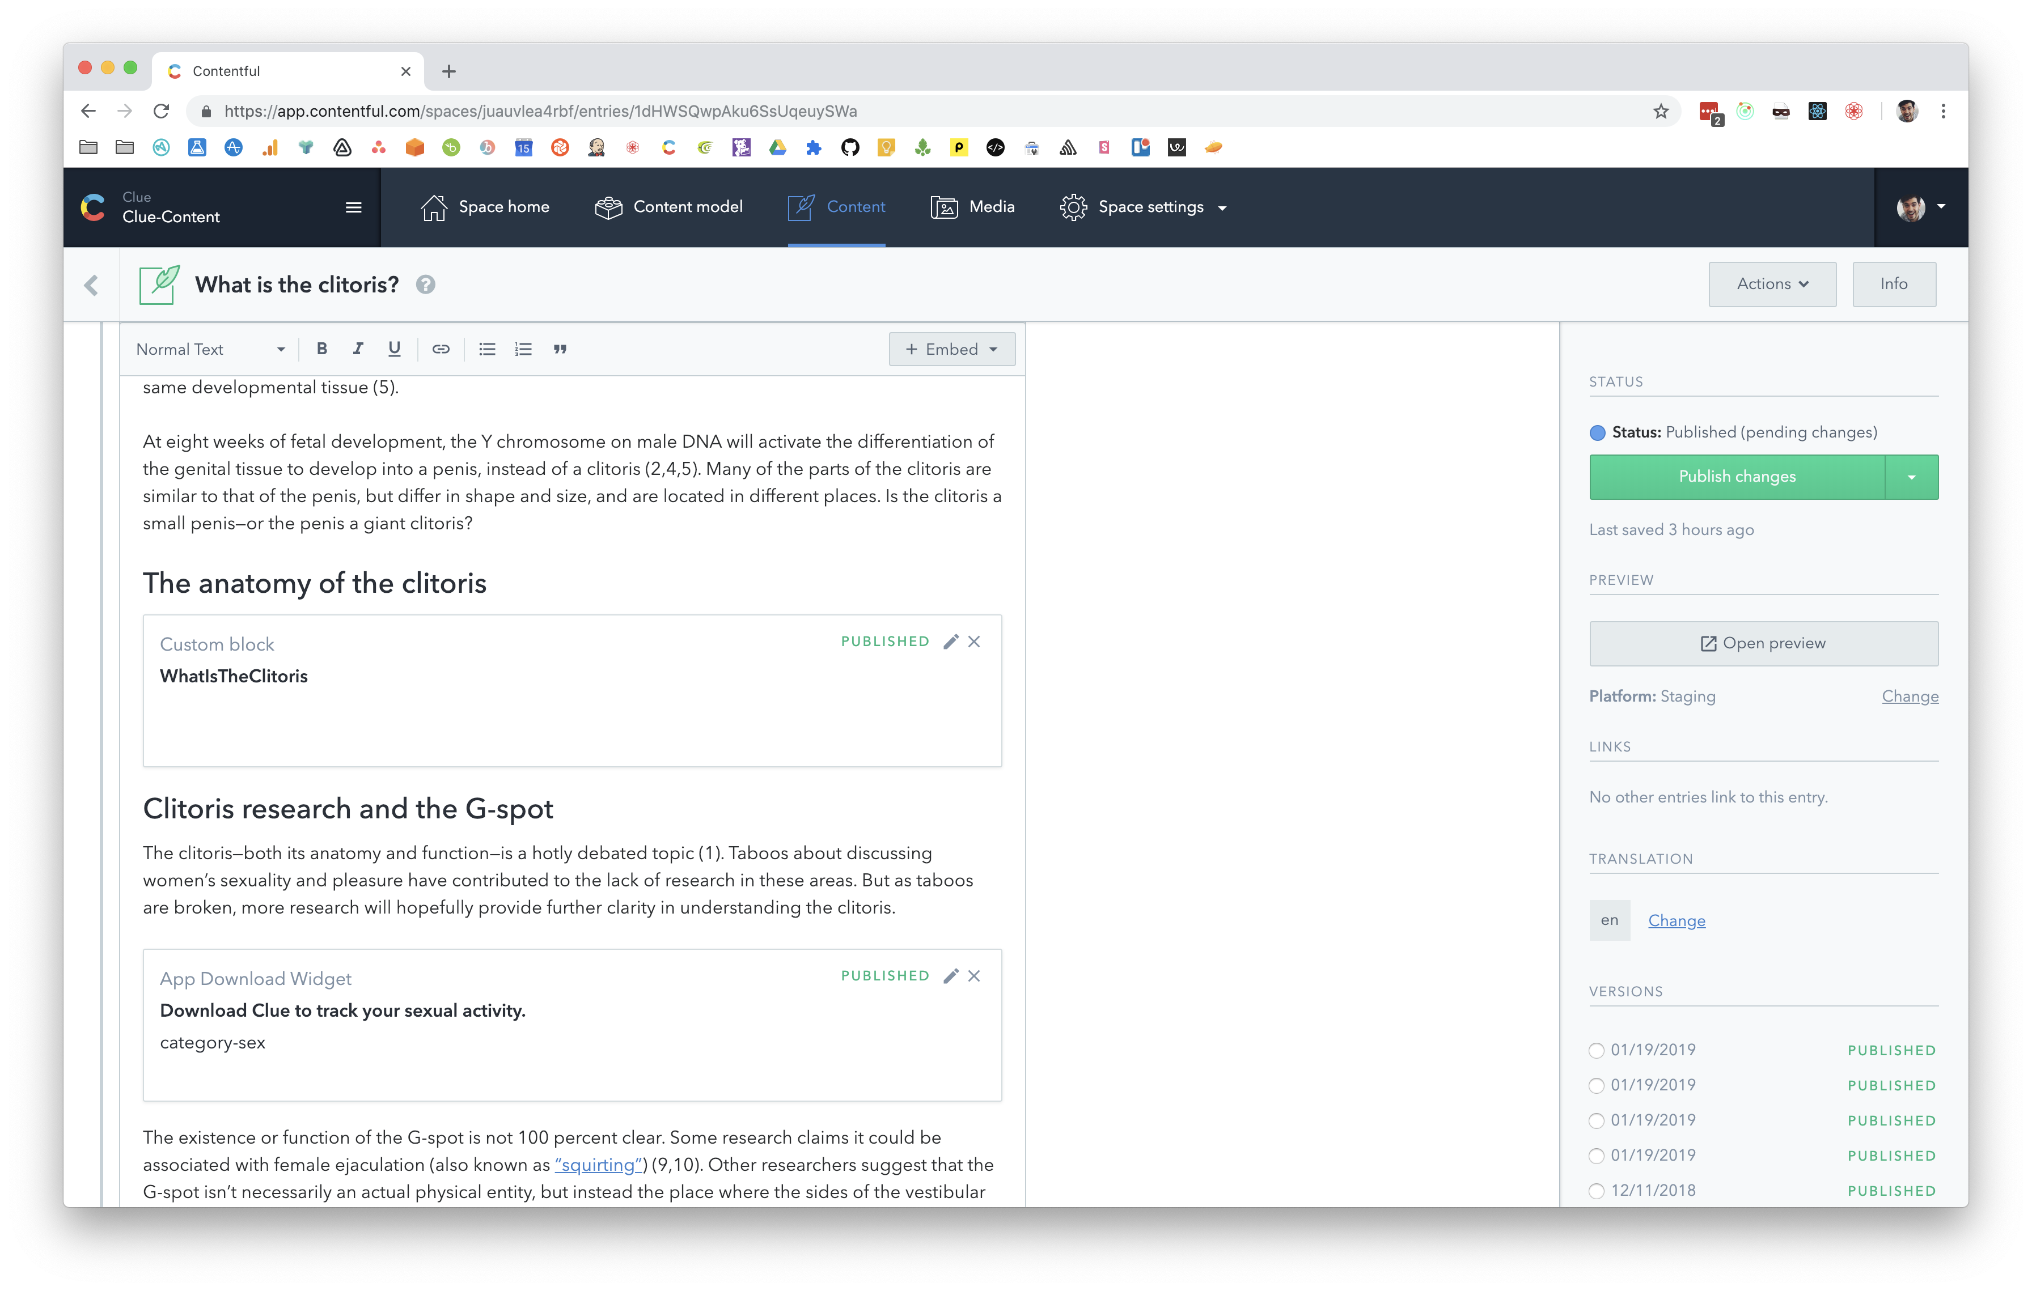This screenshot has height=1291, width=2032.
Task: Apply italic formatting to text
Action: pyautogui.click(x=358, y=349)
